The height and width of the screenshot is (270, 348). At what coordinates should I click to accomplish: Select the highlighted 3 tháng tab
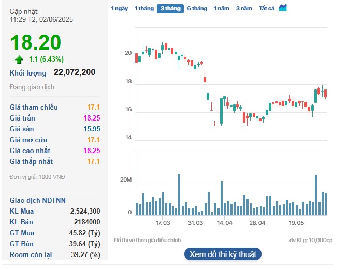(x=170, y=9)
